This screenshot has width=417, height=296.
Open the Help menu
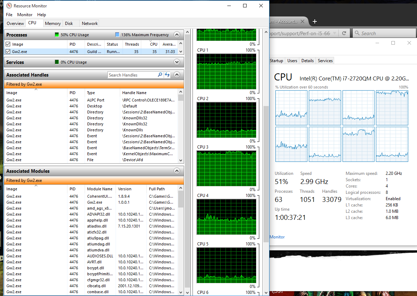pos(41,15)
